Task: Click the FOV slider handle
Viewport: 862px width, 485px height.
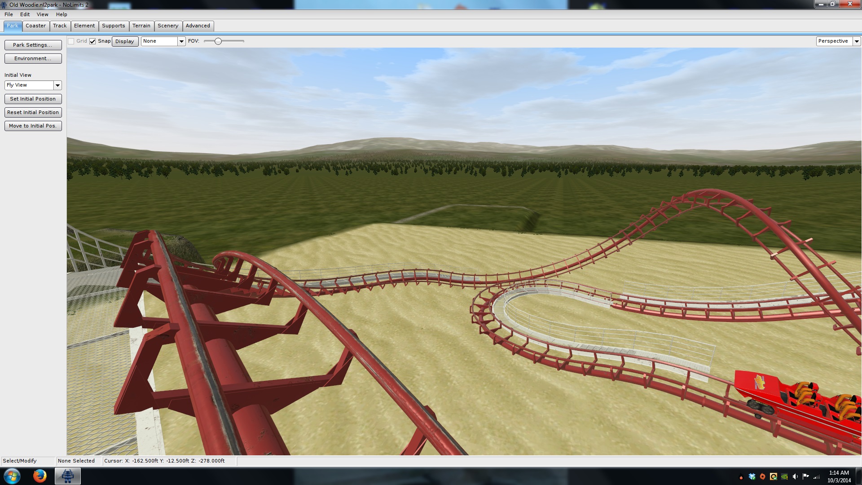Action: (218, 41)
